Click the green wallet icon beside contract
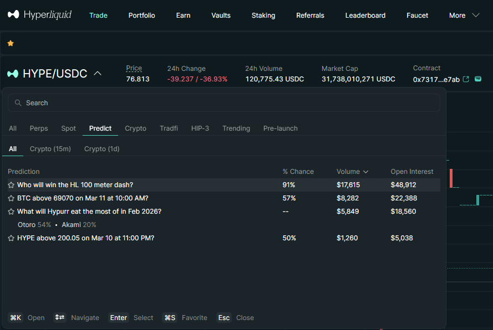 (x=478, y=79)
